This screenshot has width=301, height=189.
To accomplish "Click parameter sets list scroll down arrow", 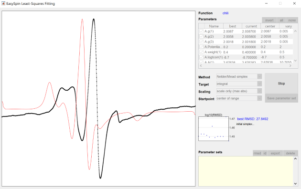I will point(295,184).
